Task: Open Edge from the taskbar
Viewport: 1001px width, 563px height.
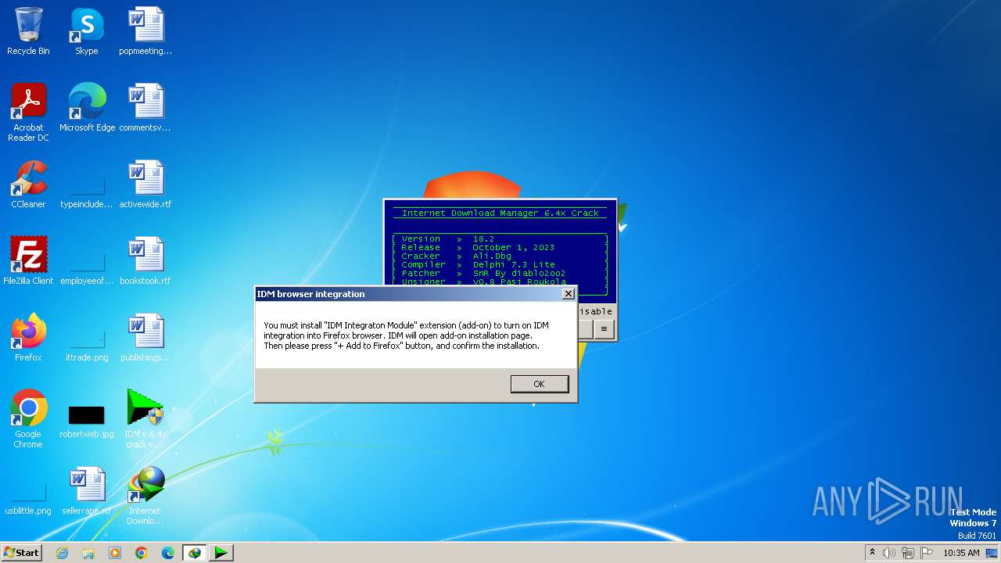Action: click(168, 553)
